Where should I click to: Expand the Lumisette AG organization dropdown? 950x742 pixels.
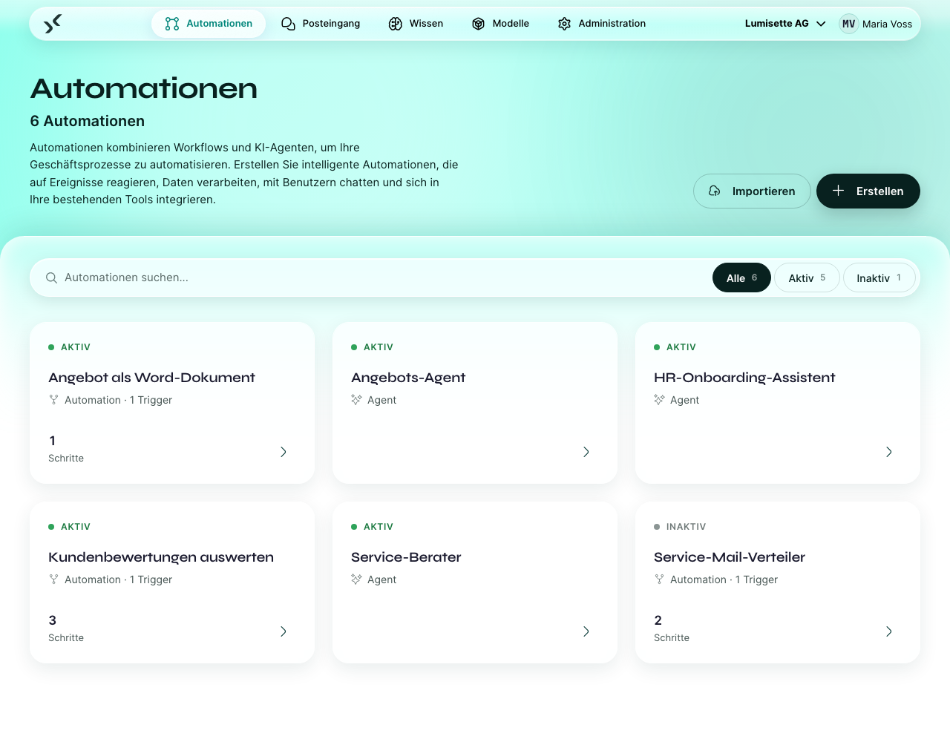point(785,24)
